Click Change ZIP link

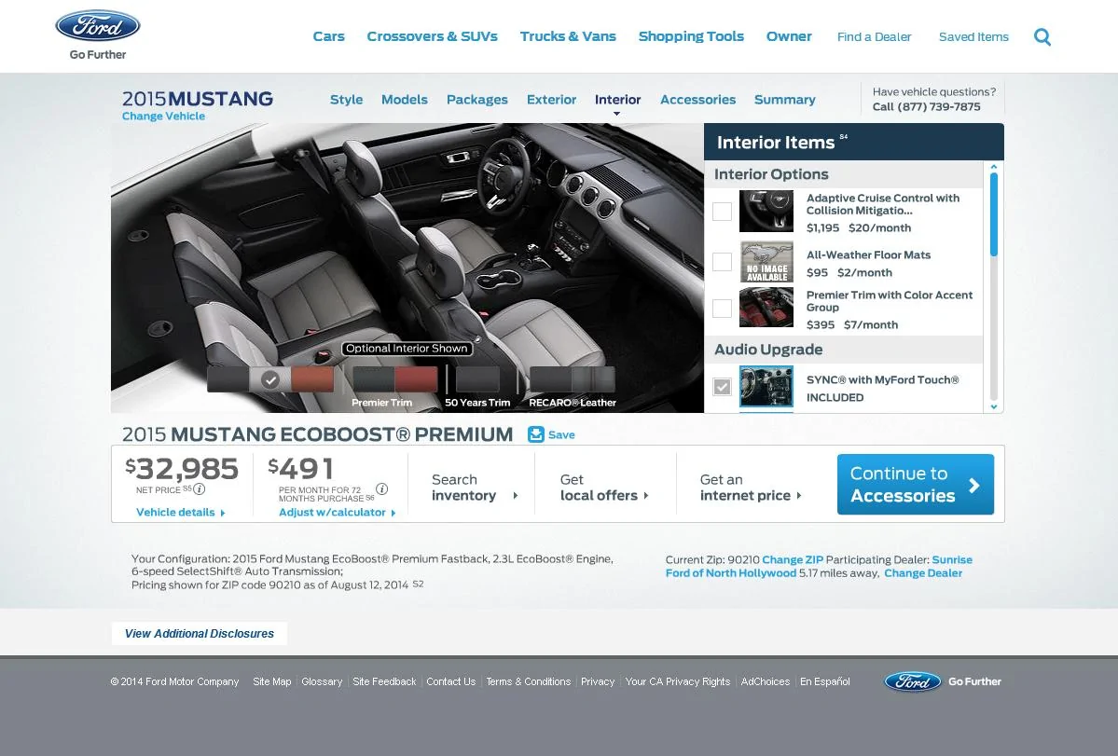(793, 560)
